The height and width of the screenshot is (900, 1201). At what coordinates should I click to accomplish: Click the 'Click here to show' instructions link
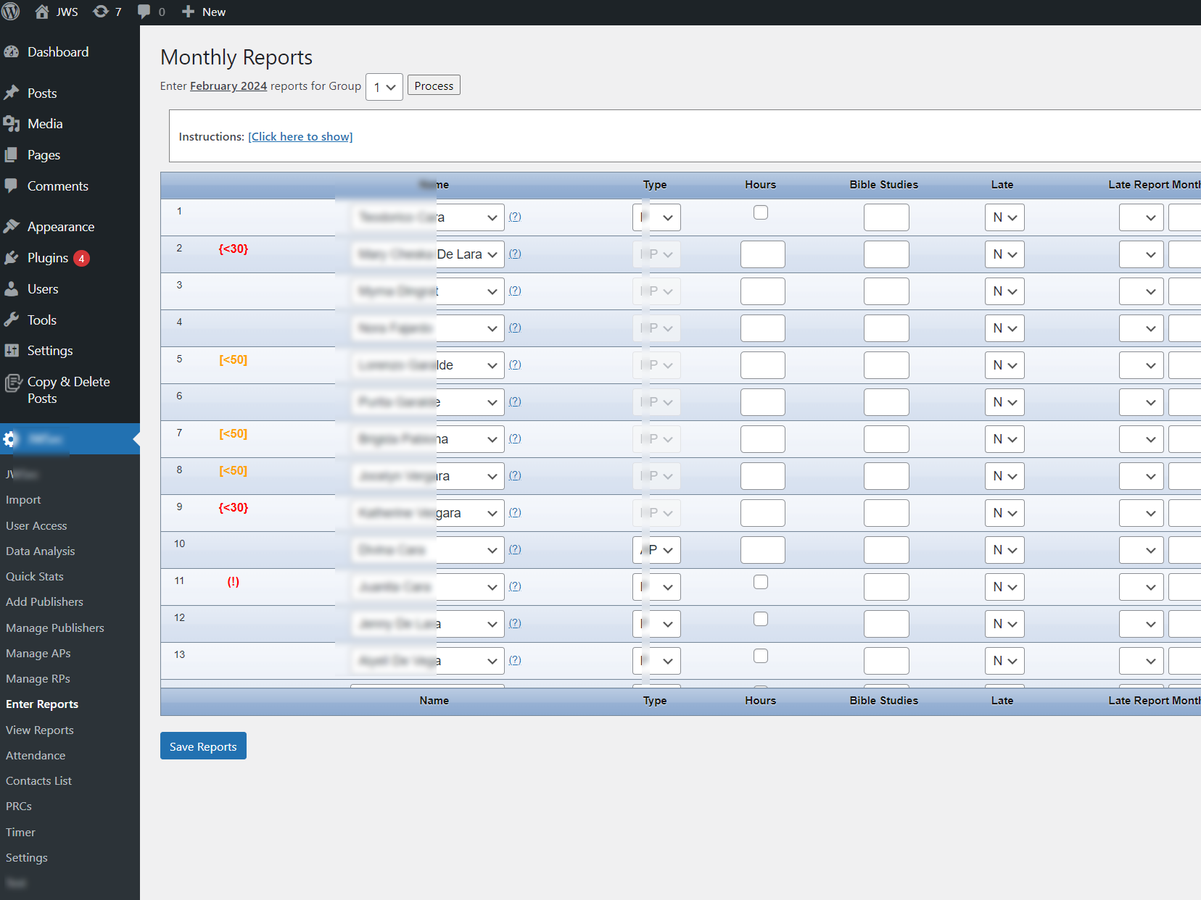pos(300,137)
